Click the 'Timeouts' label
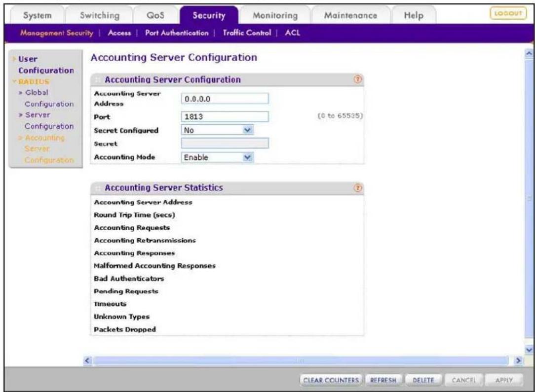The image size is (535, 392). [x=110, y=304]
